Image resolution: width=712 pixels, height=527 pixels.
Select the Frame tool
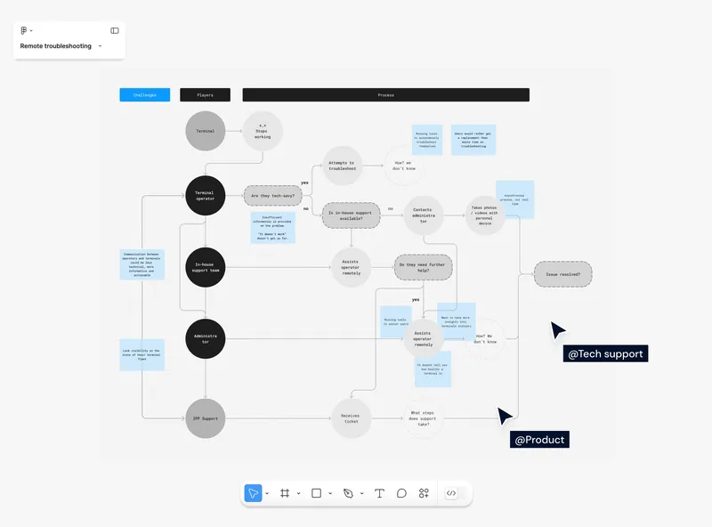(x=285, y=493)
